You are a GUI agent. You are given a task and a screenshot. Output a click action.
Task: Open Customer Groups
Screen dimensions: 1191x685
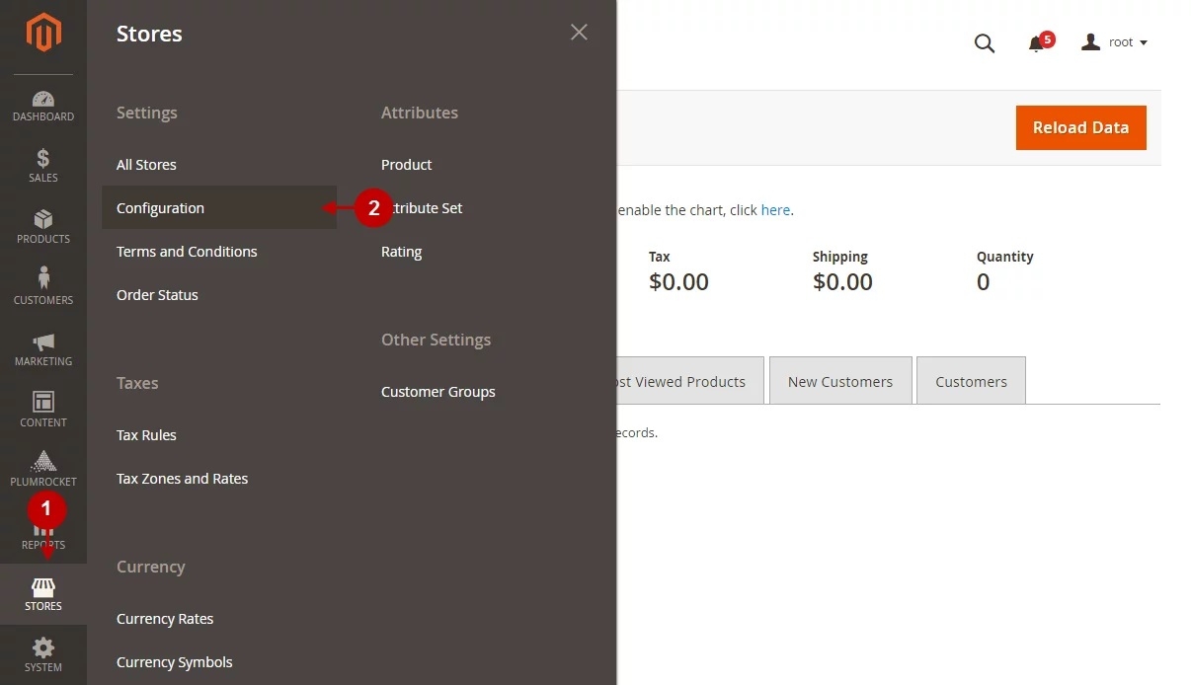tap(438, 392)
